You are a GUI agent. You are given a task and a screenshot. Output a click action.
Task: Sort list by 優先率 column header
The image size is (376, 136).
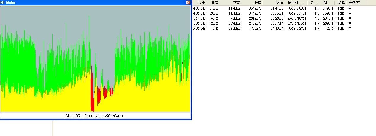(x=354, y=3)
